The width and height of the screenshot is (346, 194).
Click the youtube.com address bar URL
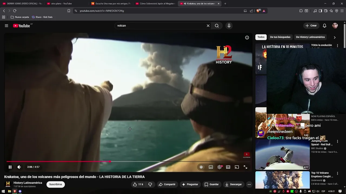click(102, 11)
